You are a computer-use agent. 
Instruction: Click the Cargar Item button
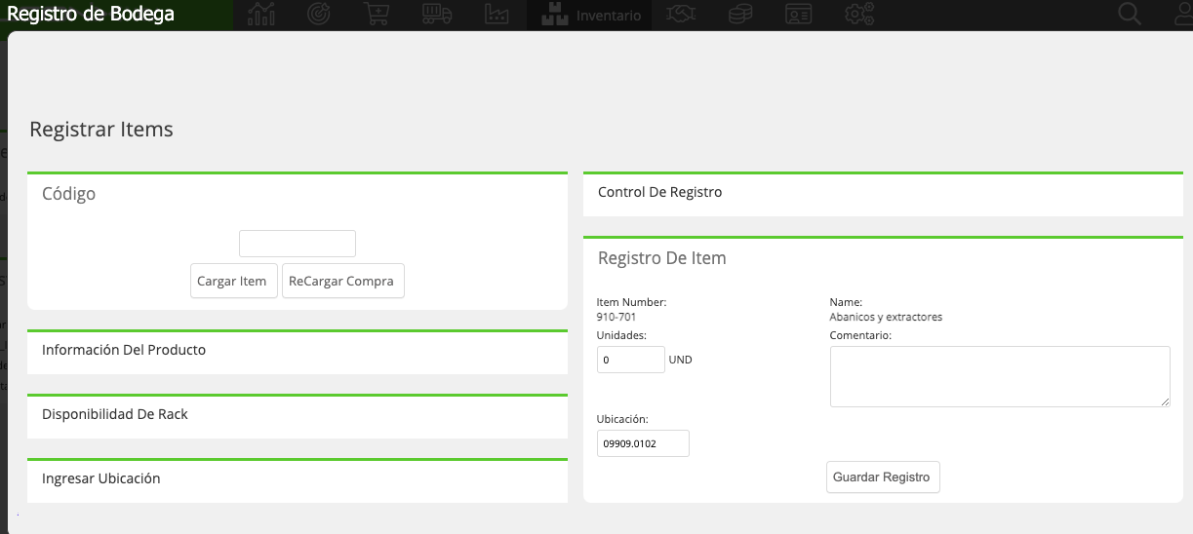pyautogui.click(x=234, y=281)
